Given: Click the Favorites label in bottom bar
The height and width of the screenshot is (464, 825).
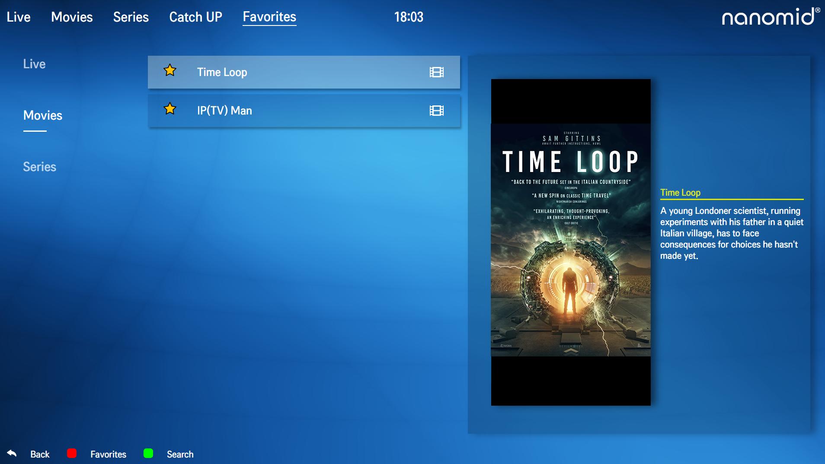Looking at the screenshot, I should [x=108, y=454].
